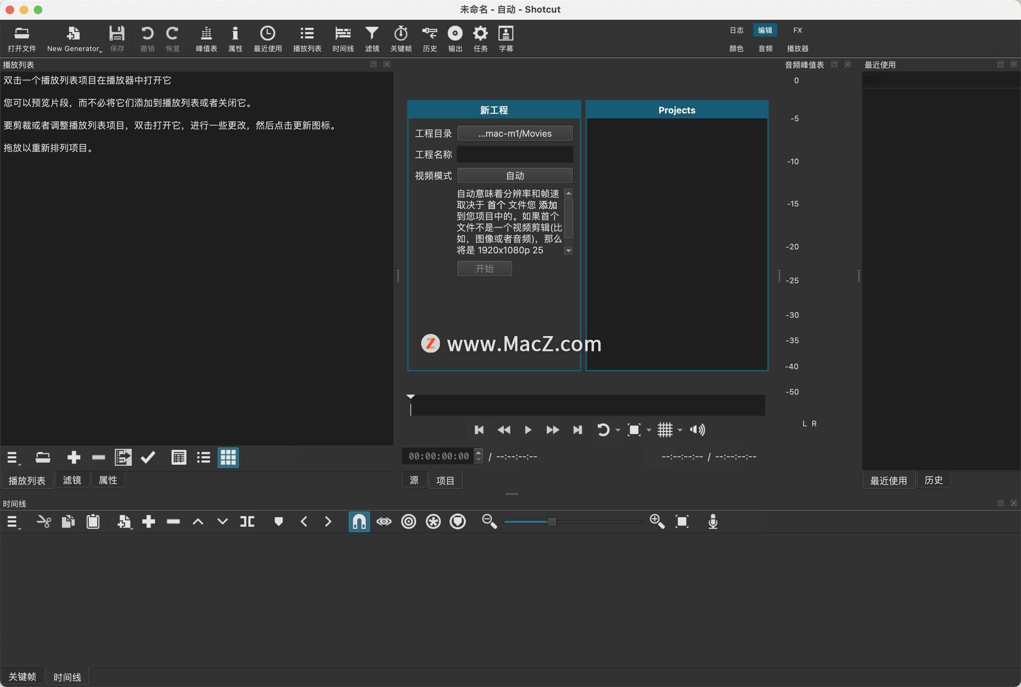Open the timeline hamburger menu
The height and width of the screenshot is (687, 1021).
(x=13, y=522)
